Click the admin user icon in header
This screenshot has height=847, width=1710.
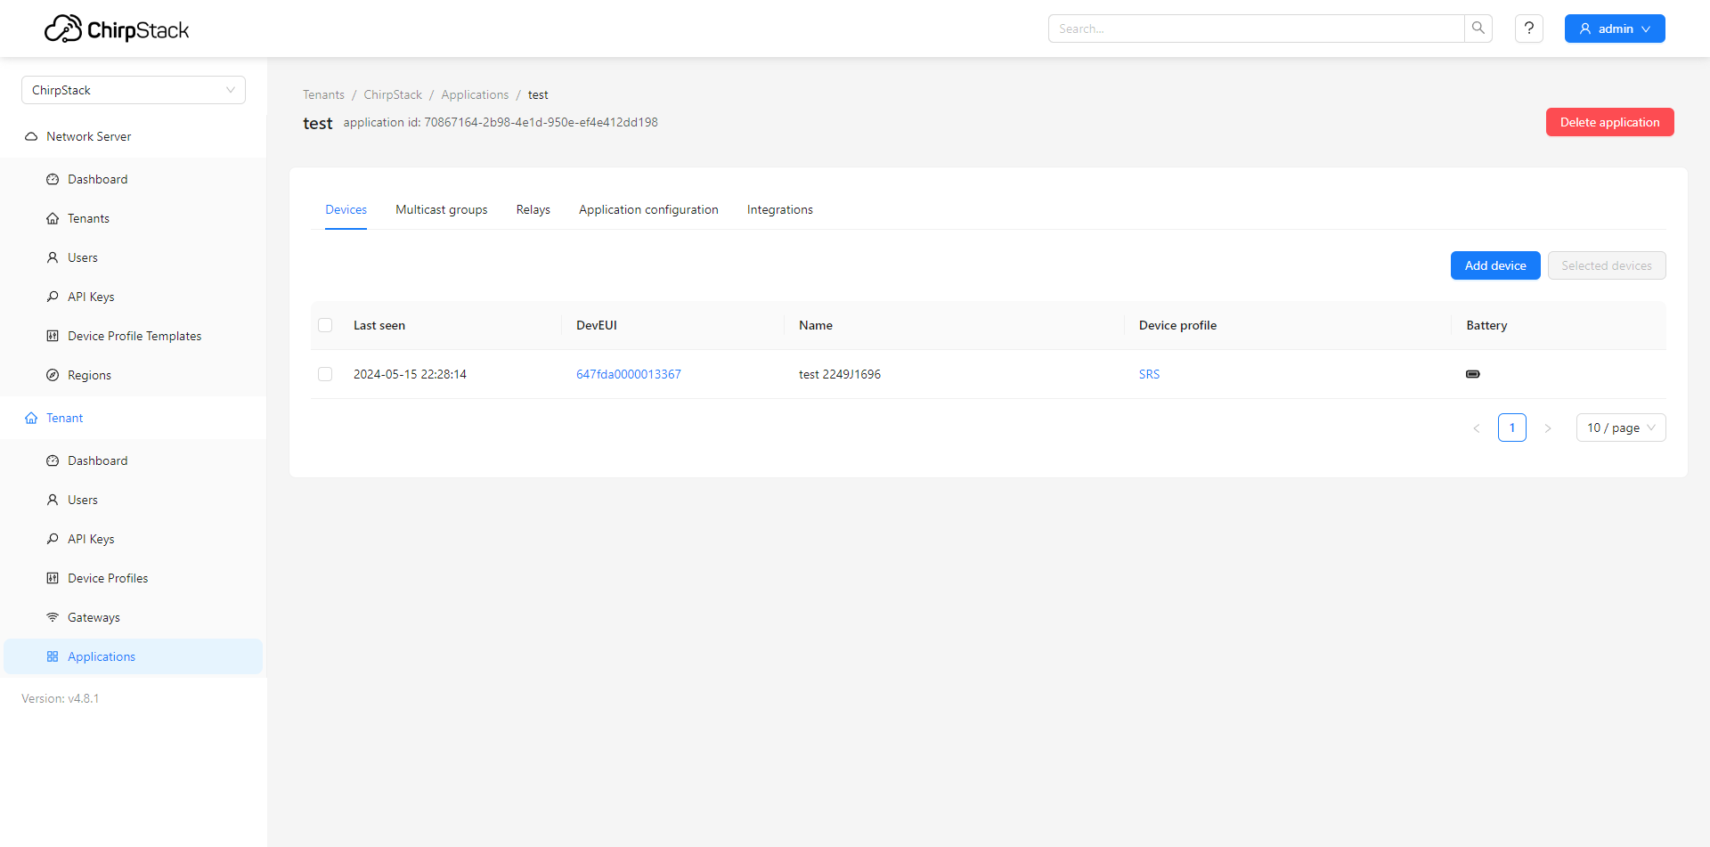coord(1584,28)
